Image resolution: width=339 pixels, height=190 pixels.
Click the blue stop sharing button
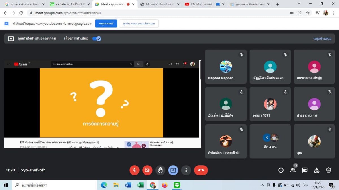point(106,24)
